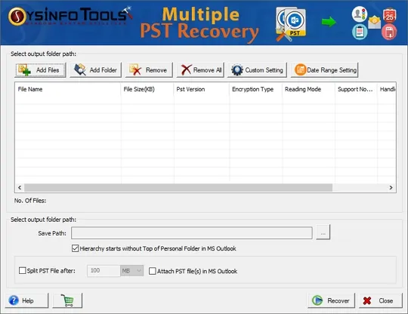Start recovery with the Recover button
Viewport: 408px width, 314px height.
coord(332,300)
